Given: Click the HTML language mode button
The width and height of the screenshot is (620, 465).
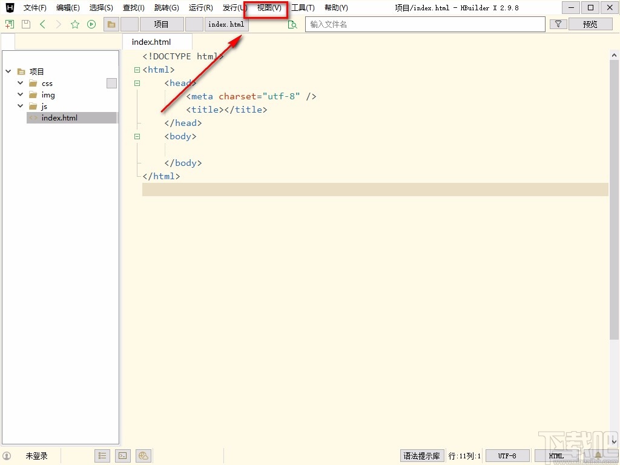Looking at the screenshot, I should pos(556,456).
